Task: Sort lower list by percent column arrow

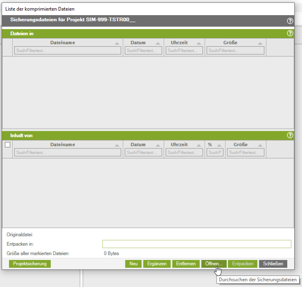Action: pos(219,145)
